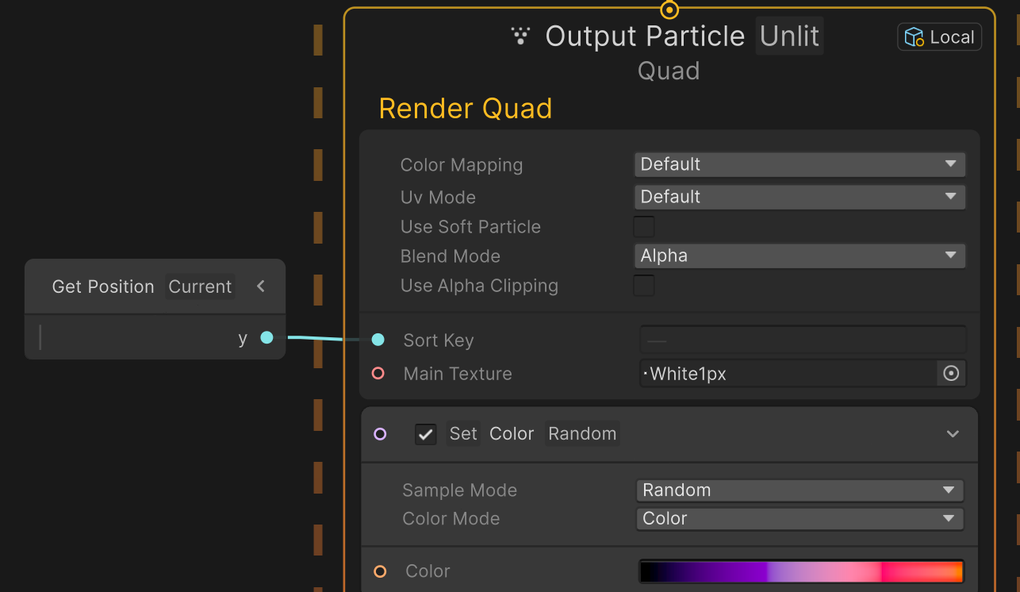
Task: Collapse the Get Position node arrow
Action: coord(261,286)
